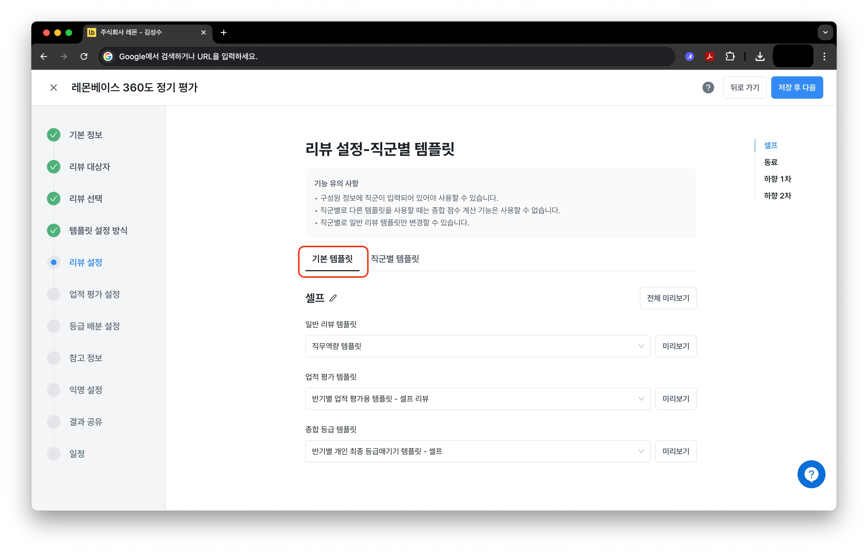Open the Chrome three-dot menu
The height and width of the screenshot is (552, 868).
(824, 56)
